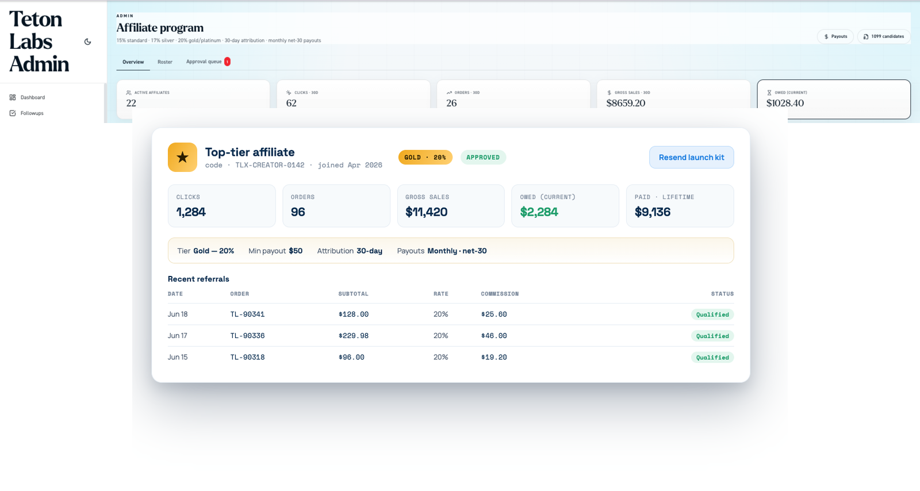This screenshot has width=920, height=491.
Task: Select the Owed (current) $1028.40 card
Action: coord(834,99)
